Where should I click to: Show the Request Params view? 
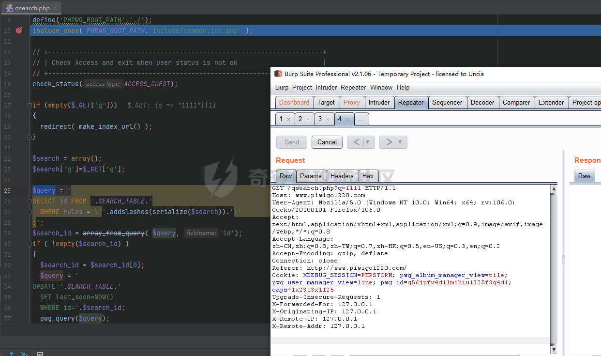pyautogui.click(x=311, y=176)
